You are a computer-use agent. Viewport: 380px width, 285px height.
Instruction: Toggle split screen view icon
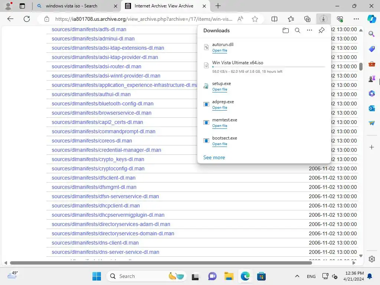[x=274, y=19]
